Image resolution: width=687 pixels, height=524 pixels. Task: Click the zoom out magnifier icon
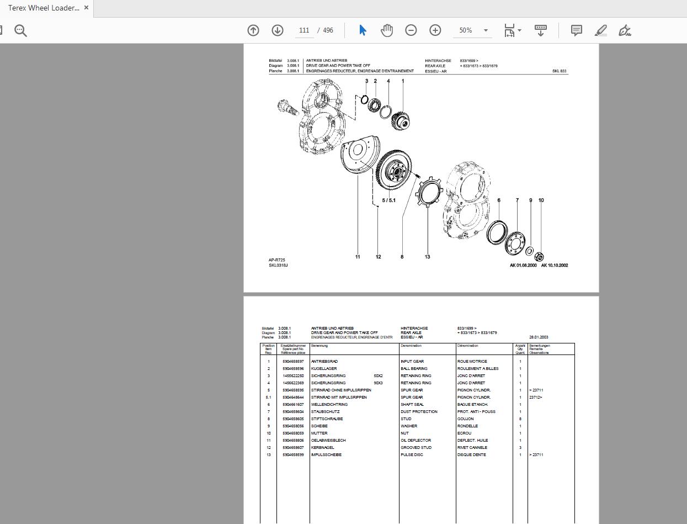point(411,30)
